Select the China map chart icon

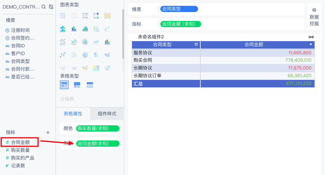coord(108,55)
